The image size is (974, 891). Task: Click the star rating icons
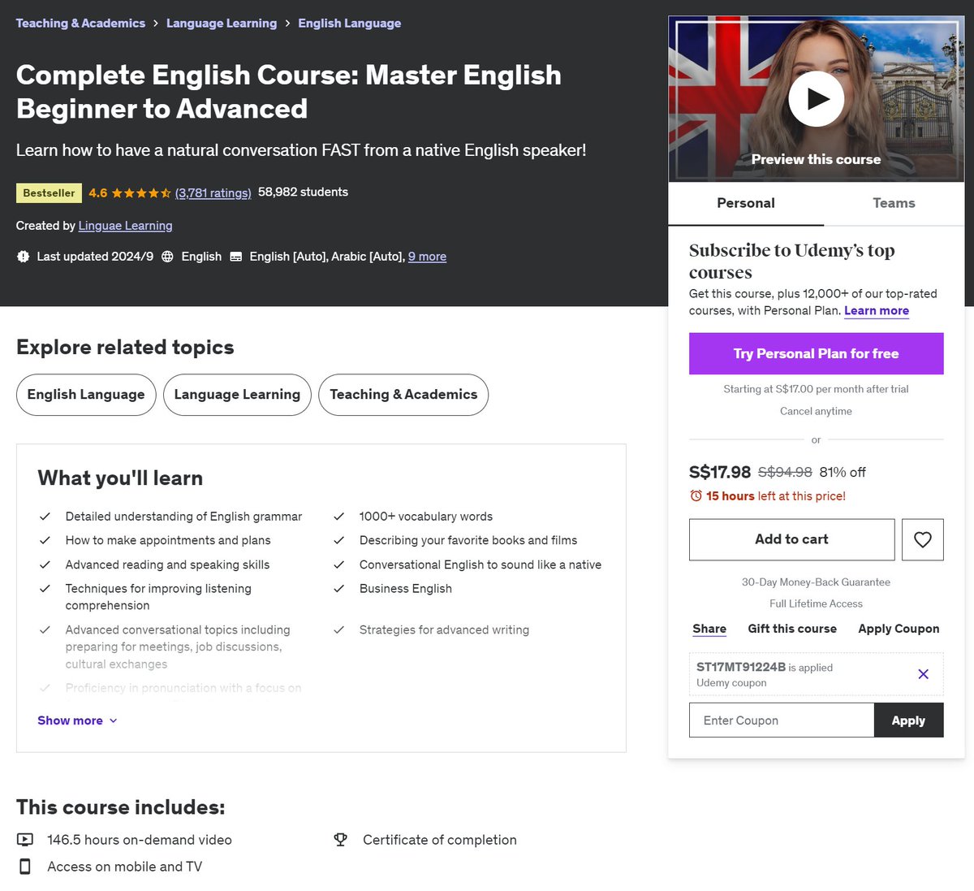[141, 192]
